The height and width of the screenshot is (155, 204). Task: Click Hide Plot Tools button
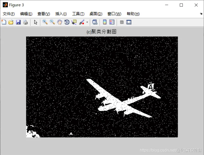point(121,22)
